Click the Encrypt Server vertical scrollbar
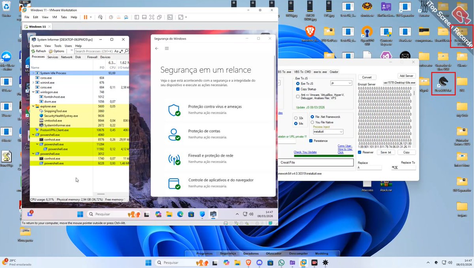474x268 pixels. (414, 116)
